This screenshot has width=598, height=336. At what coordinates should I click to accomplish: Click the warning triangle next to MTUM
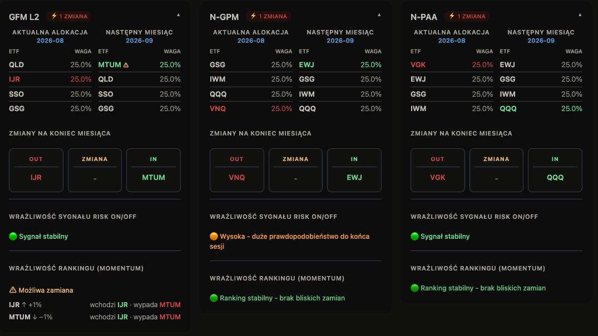pyautogui.click(x=126, y=65)
